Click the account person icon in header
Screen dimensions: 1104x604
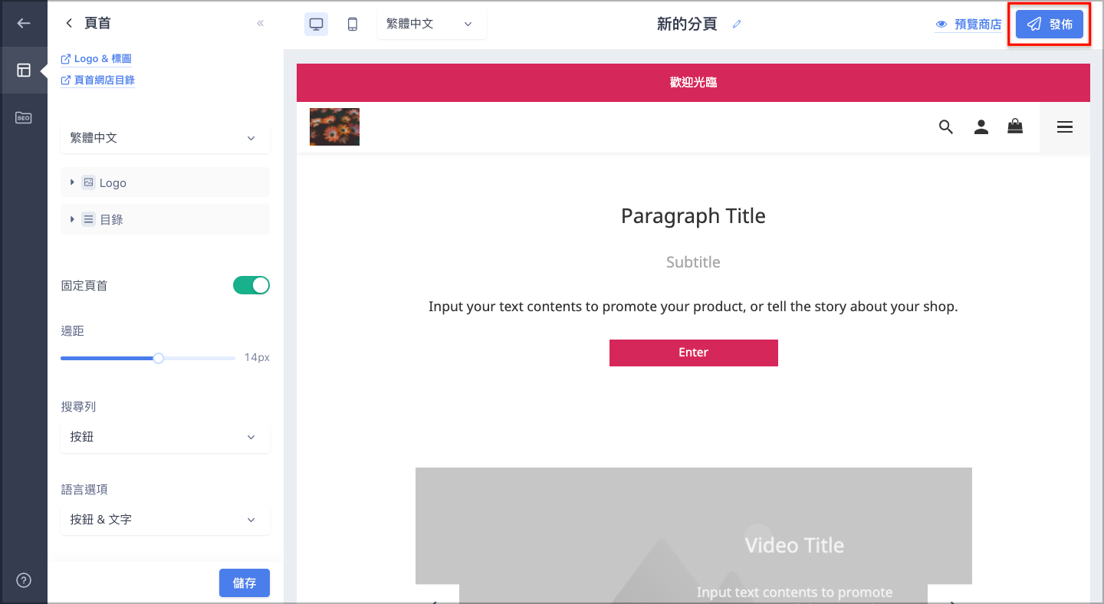point(981,127)
